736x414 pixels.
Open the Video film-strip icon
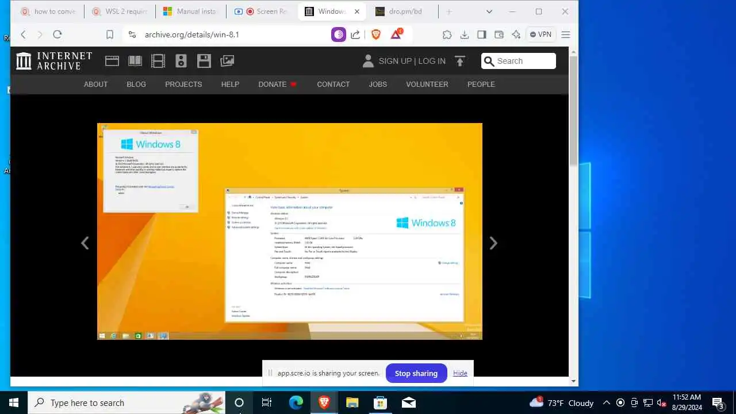[x=158, y=60]
